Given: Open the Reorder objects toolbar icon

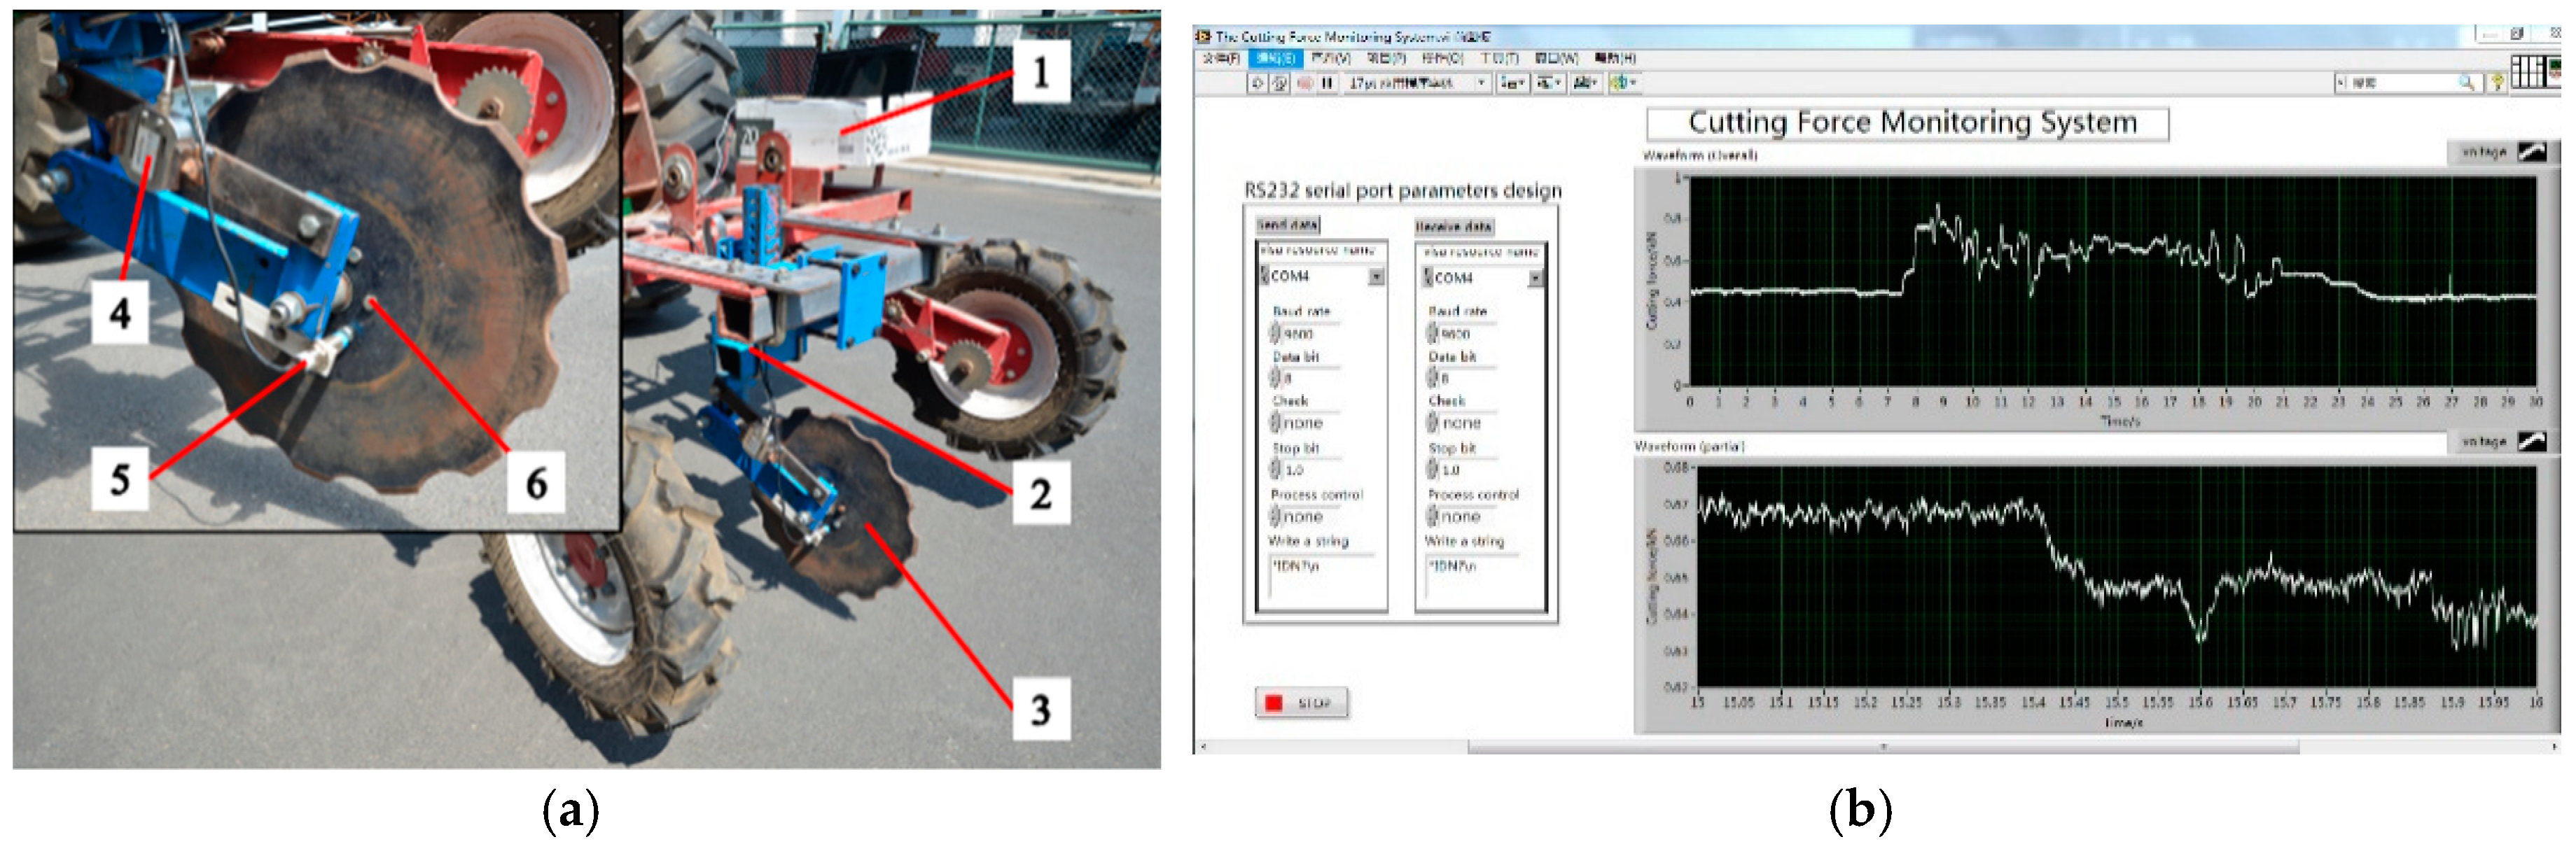Looking at the screenshot, I should (x=1621, y=83).
